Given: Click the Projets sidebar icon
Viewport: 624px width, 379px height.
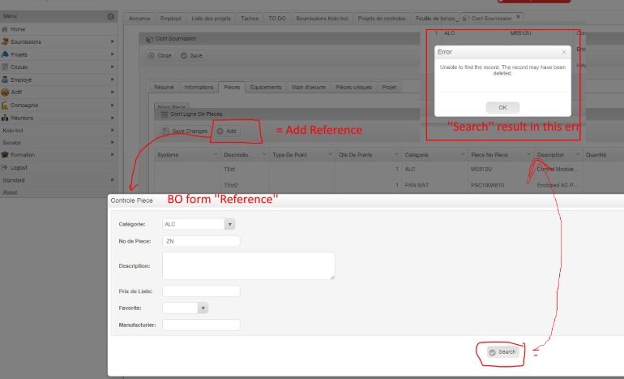Looking at the screenshot, I should [5, 54].
